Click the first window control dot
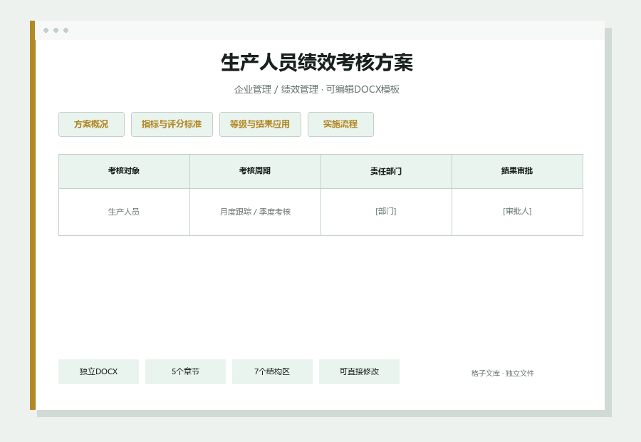This screenshot has width=641, height=442. pyautogui.click(x=46, y=30)
